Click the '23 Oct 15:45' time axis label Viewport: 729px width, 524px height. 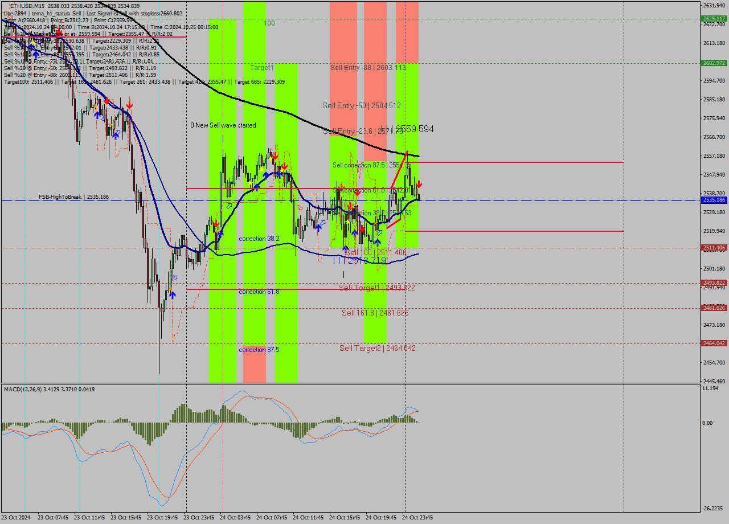[126, 518]
